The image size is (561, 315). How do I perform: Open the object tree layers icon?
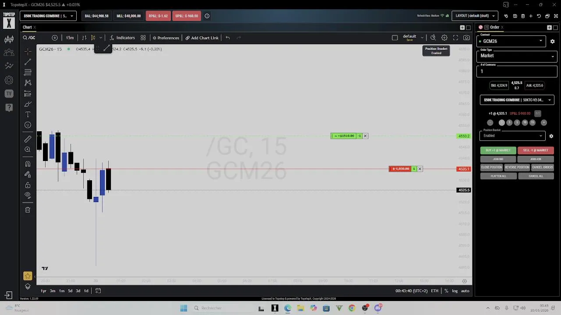pyautogui.click(x=28, y=287)
